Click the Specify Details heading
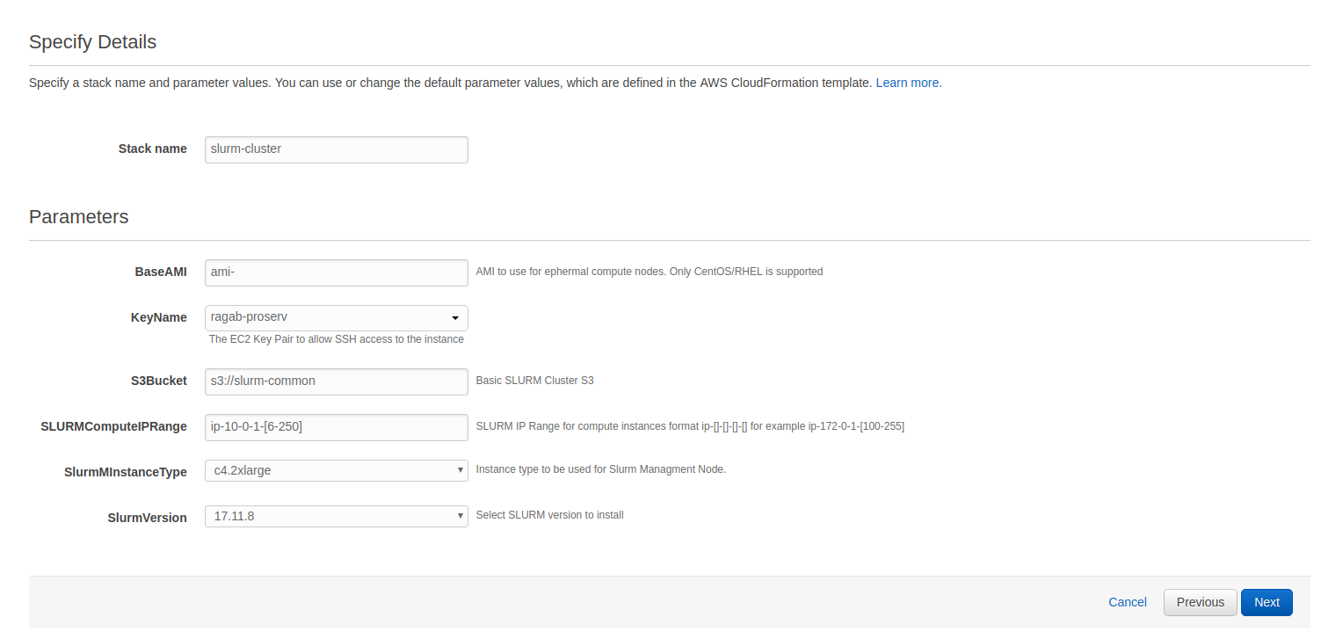Screen dimensions: 1321x639 pyautogui.click(x=92, y=42)
